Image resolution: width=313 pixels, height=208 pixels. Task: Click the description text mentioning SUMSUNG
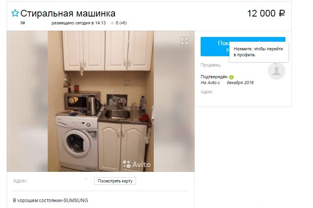click(x=50, y=201)
